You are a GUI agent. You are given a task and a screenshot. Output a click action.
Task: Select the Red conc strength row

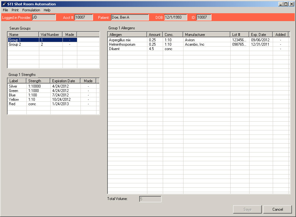click(x=12, y=104)
